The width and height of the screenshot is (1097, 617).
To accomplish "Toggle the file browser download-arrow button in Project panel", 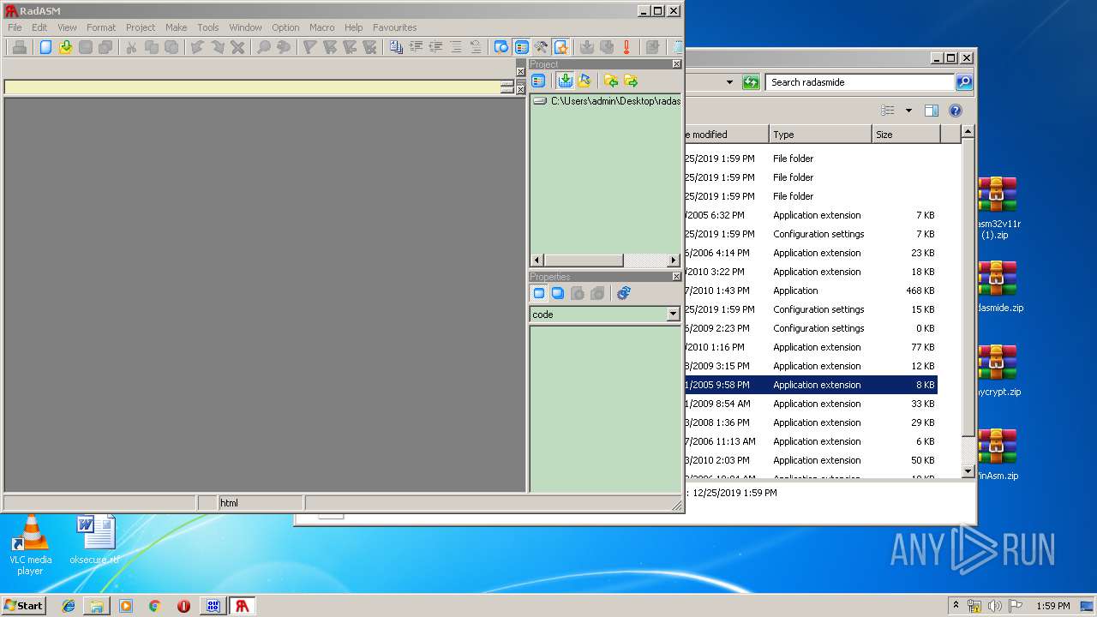I will coord(565,81).
